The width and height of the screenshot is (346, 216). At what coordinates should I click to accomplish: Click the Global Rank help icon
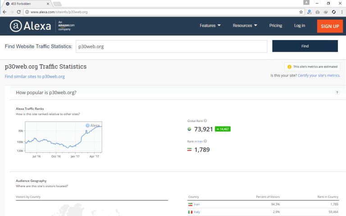click(x=205, y=121)
